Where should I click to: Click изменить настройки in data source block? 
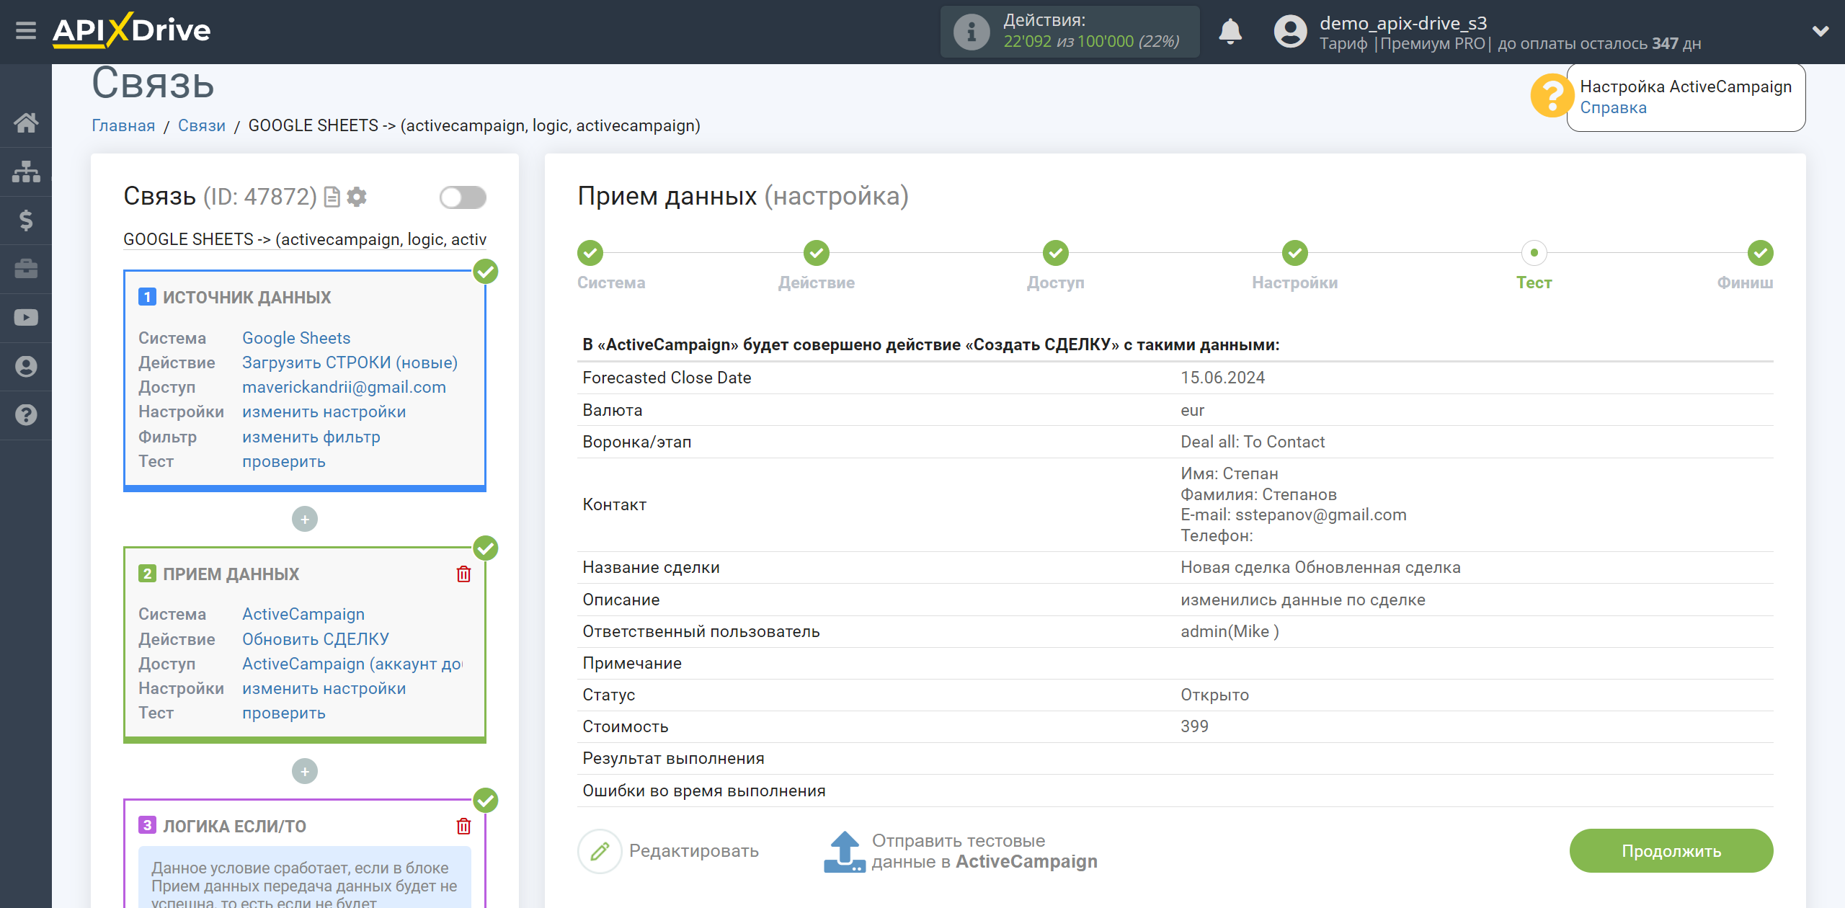(x=324, y=411)
